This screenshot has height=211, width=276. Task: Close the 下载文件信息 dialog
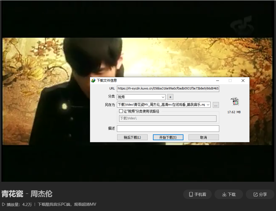(243, 81)
